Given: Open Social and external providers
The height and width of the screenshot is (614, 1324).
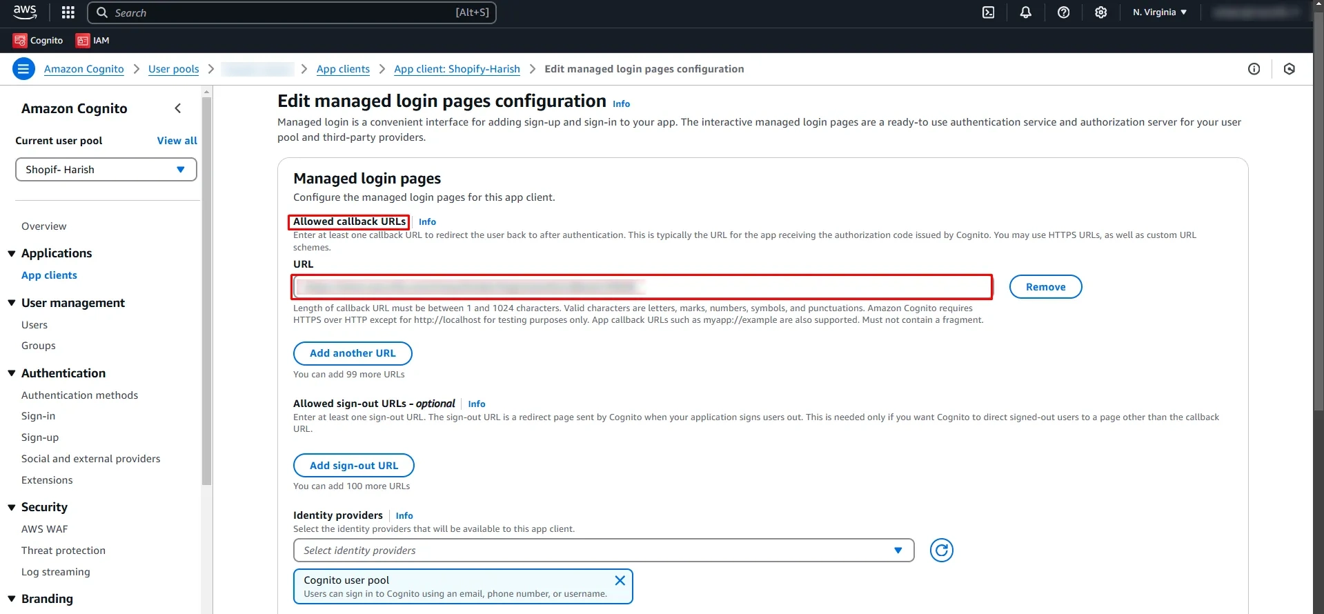Looking at the screenshot, I should coord(90,459).
